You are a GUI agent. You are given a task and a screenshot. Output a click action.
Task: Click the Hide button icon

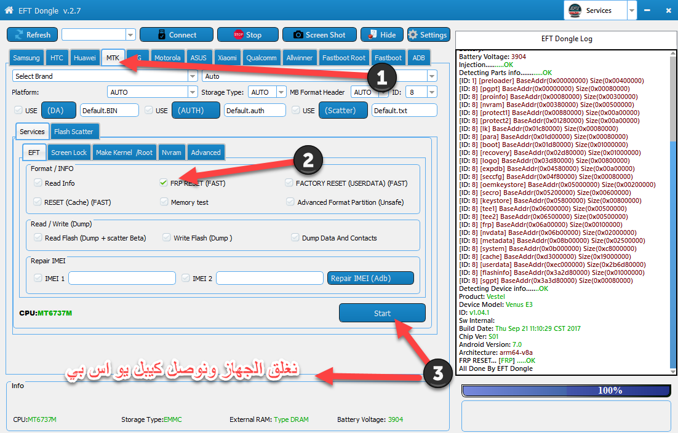372,35
